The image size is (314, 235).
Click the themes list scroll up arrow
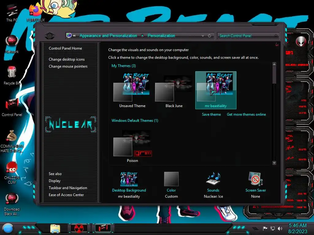coord(274,64)
